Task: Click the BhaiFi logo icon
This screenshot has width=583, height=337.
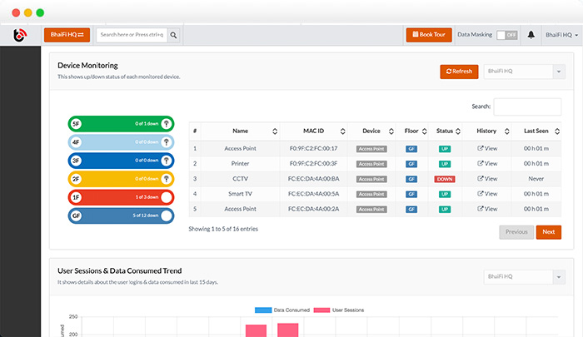Action: 22,35
